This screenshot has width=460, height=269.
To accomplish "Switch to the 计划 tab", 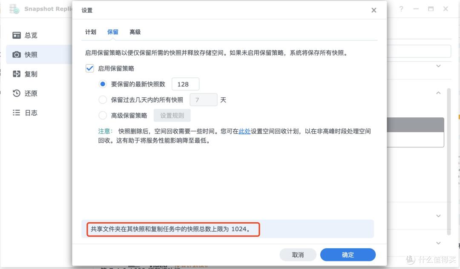I will click(91, 32).
